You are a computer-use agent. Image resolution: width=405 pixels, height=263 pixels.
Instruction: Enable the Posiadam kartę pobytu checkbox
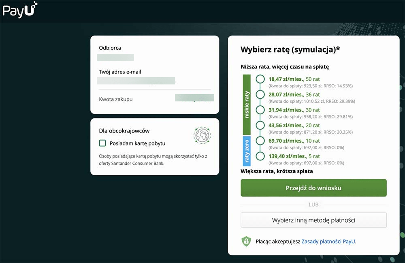(102, 143)
